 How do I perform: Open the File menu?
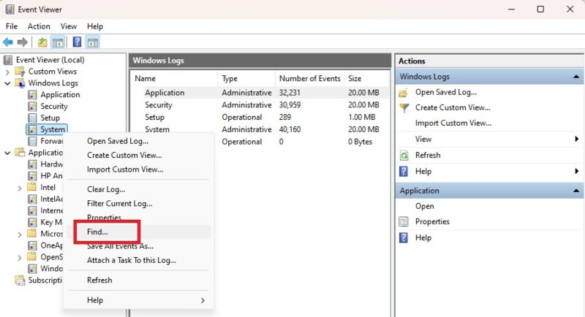click(12, 26)
